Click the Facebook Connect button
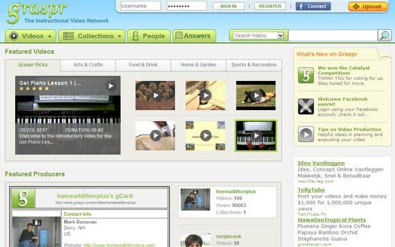Image resolution: width=395 pixels, height=247 pixels. [313, 6]
